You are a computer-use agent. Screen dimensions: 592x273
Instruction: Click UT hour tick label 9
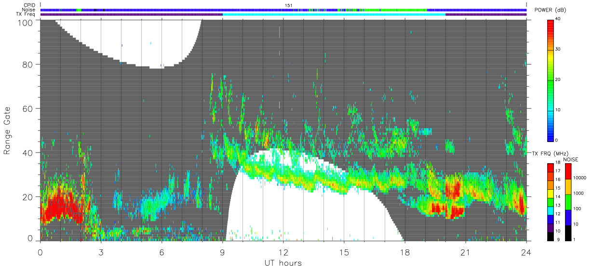tap(222, 253)
